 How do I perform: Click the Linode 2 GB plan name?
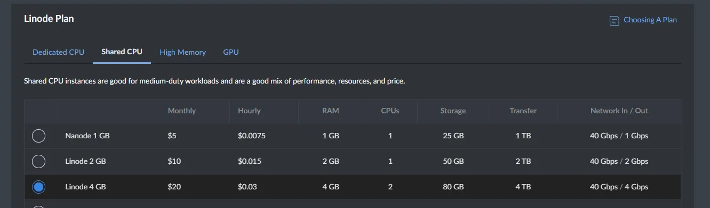click(x=85, y=161)
